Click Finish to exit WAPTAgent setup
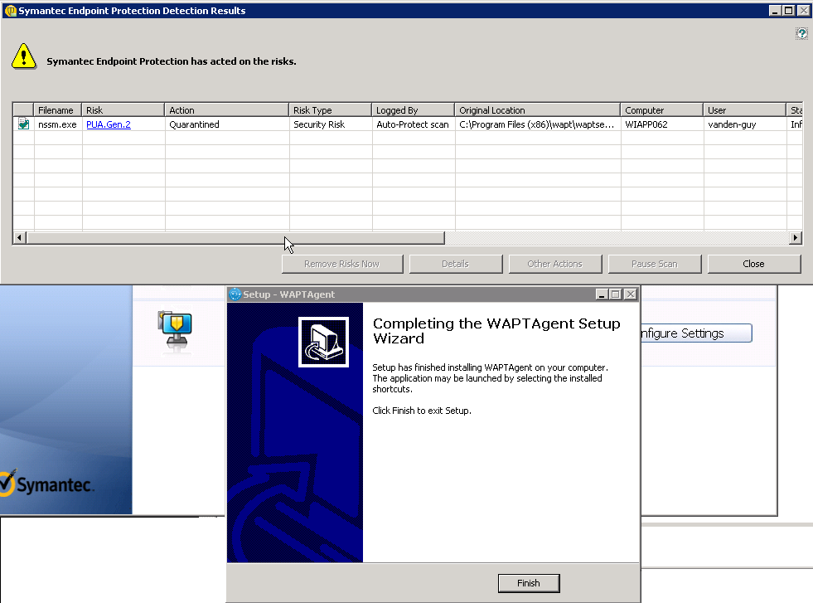Image resolution: width=813 pixels, height=603 pixels. [529, 583]
